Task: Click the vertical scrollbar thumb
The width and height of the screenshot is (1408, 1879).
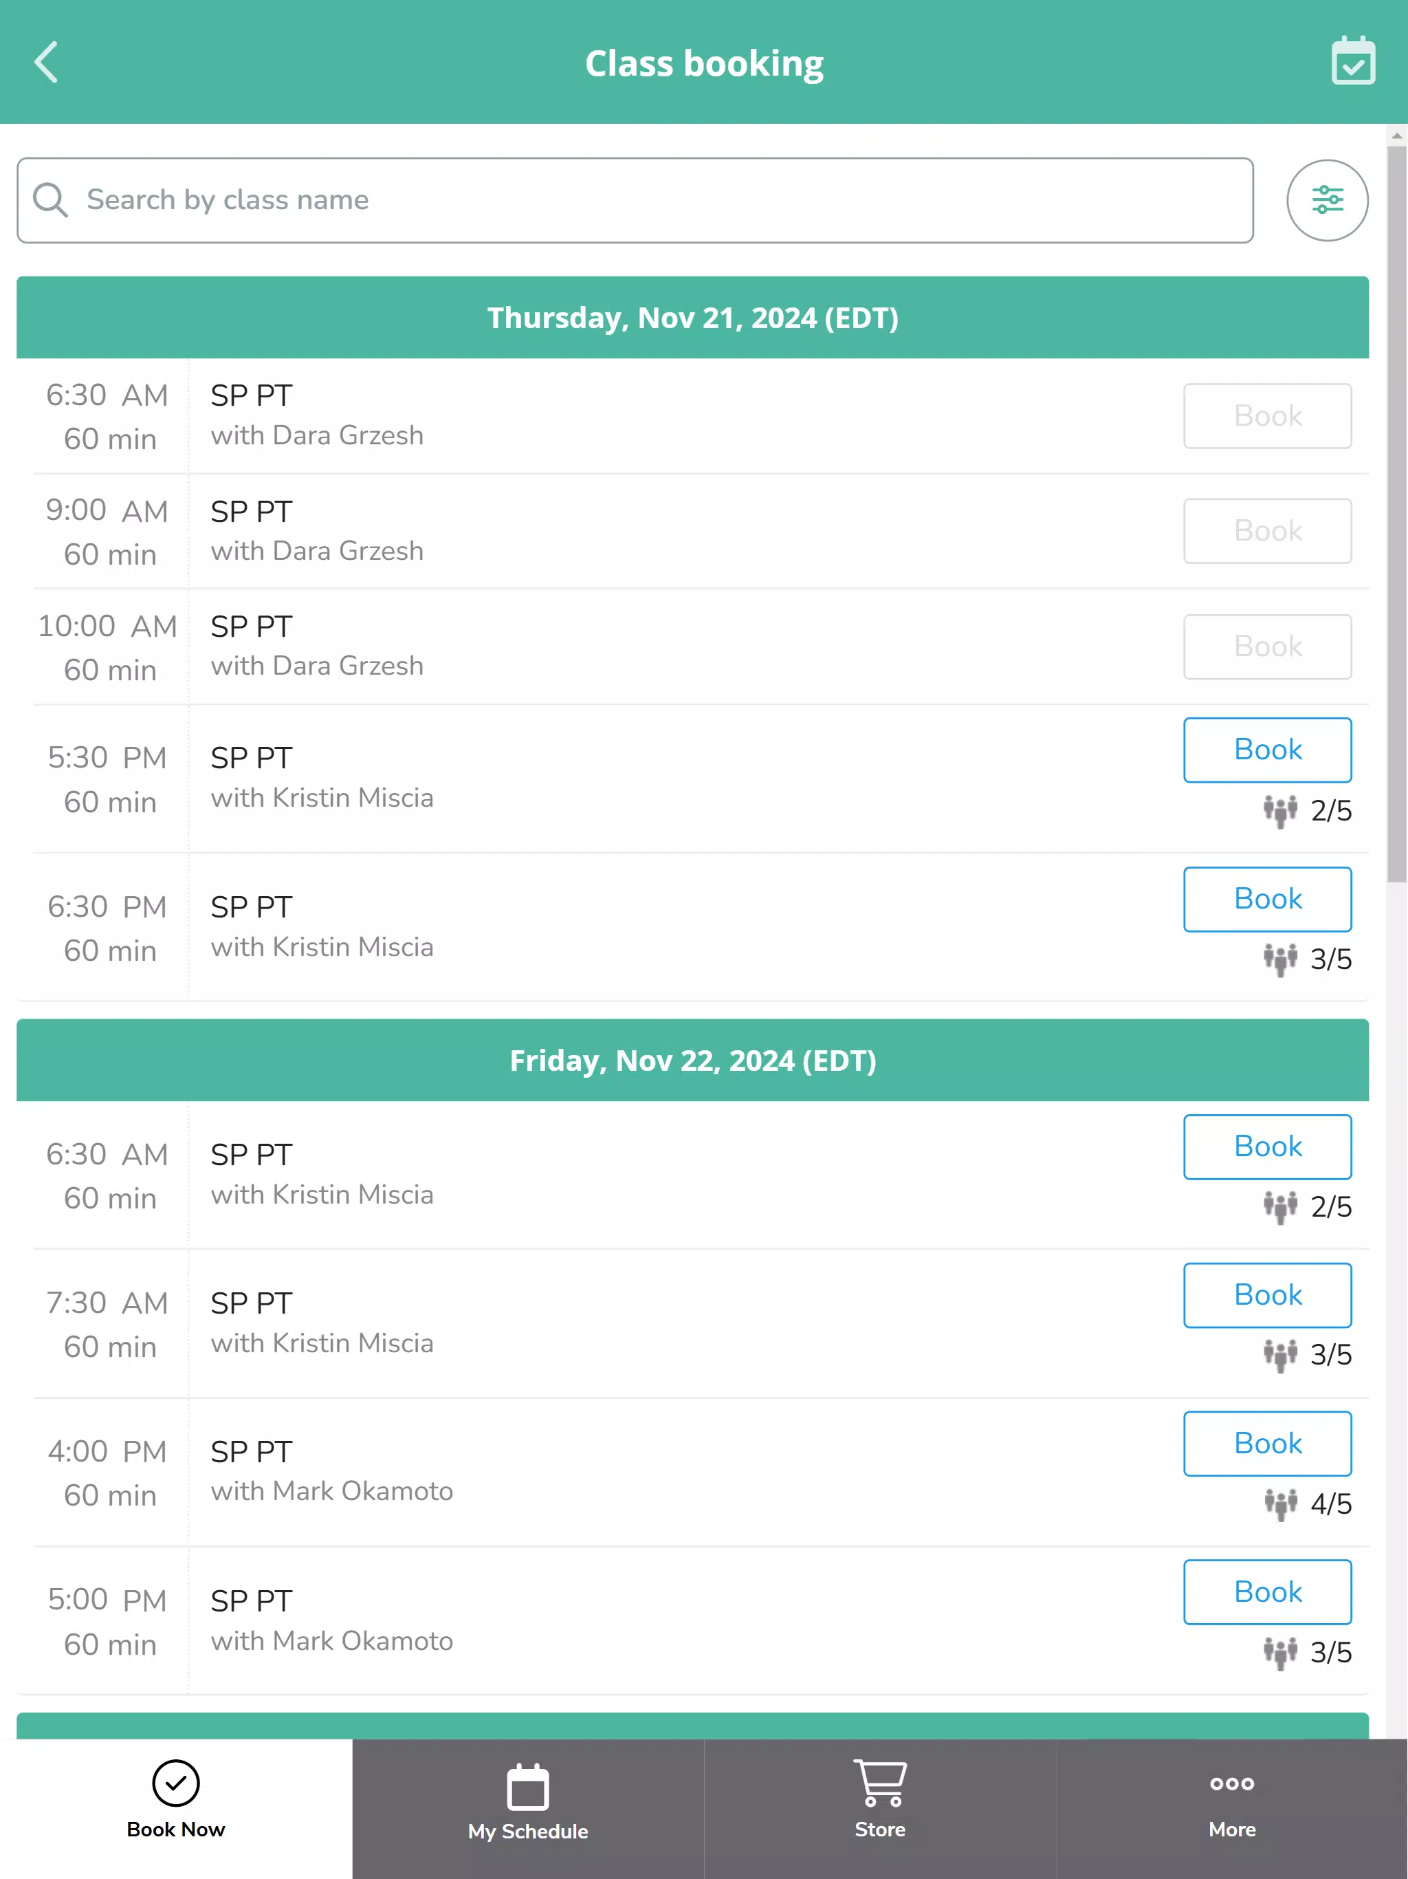Action: [1396, 514]
